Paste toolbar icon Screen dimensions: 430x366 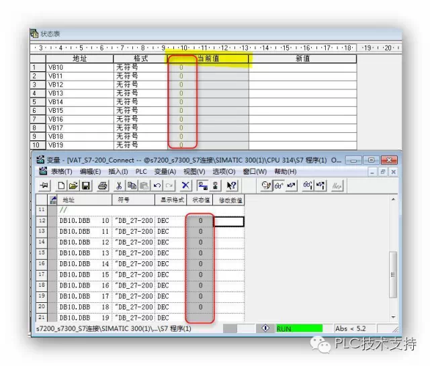144,185
